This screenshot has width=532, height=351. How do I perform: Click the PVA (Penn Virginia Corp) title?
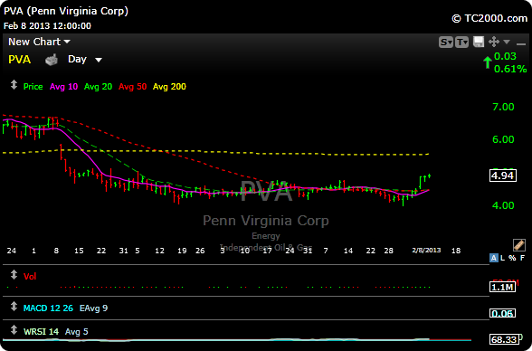tap(66, 11)
